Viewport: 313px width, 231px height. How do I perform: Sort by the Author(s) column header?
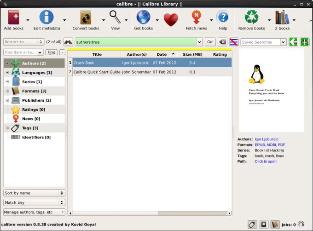click(137, 54)
